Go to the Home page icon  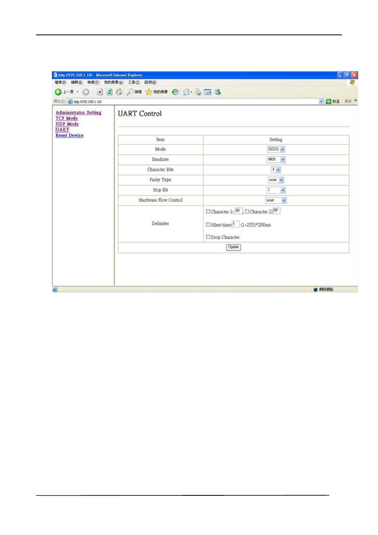(x=119, y=92)
